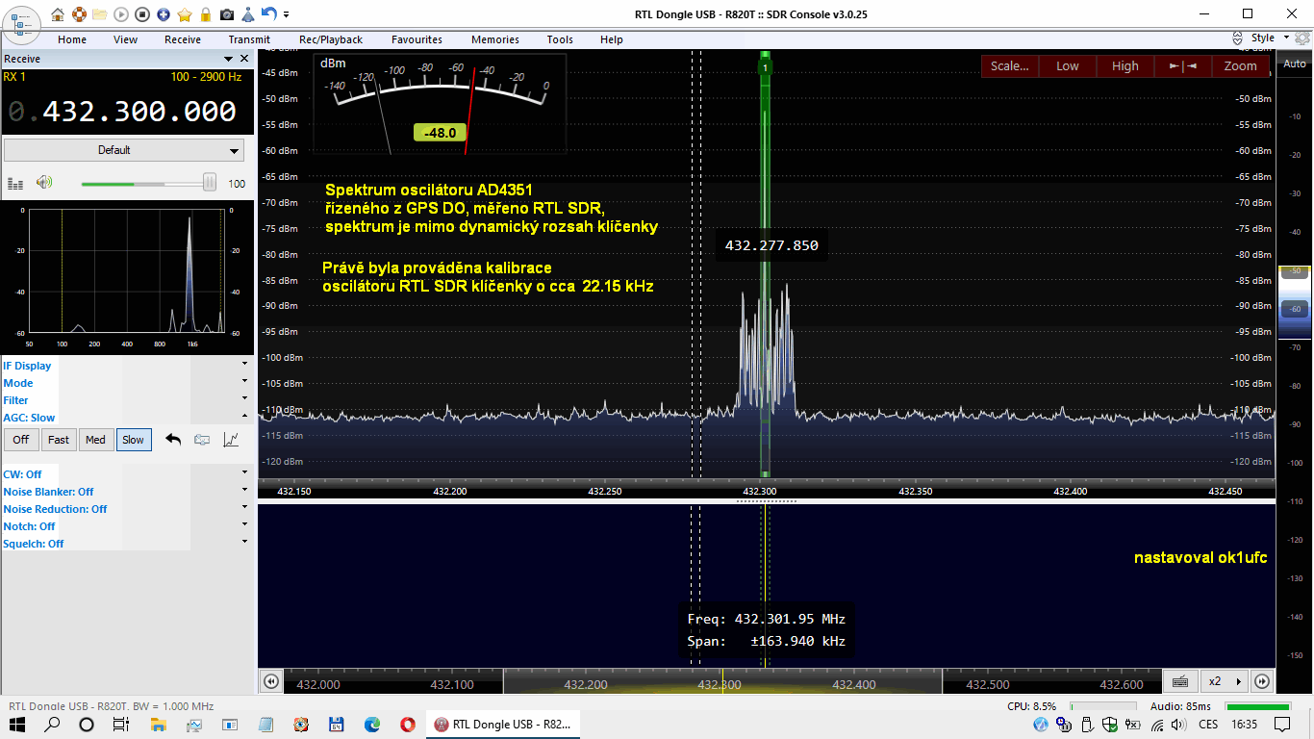Click the volume slider handle
The width and height of the screenshot is (1314, 739).
(209, 183)
